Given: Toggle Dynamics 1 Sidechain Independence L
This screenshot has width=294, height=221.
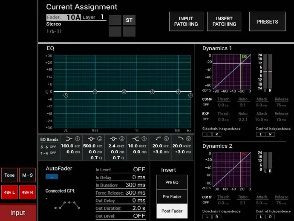Looking at the screenshot, I should click(207, 135).
